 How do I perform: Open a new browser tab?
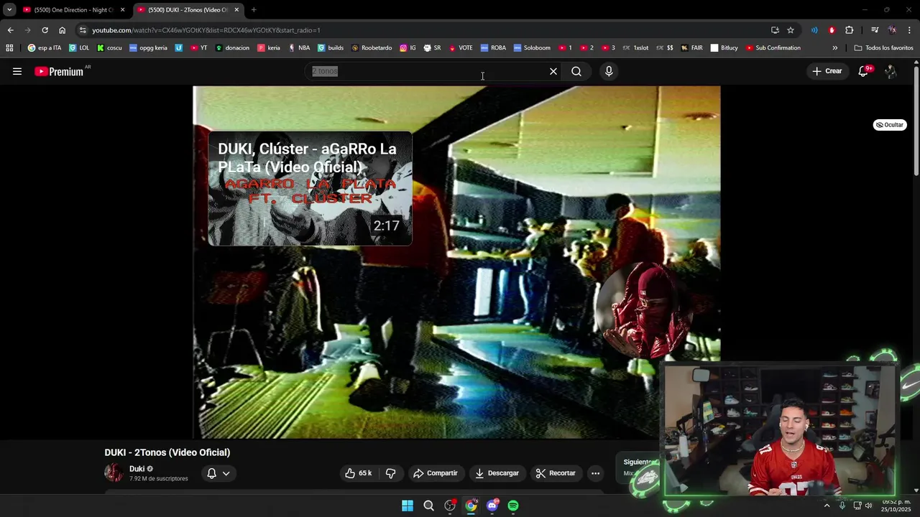(254, 10)
